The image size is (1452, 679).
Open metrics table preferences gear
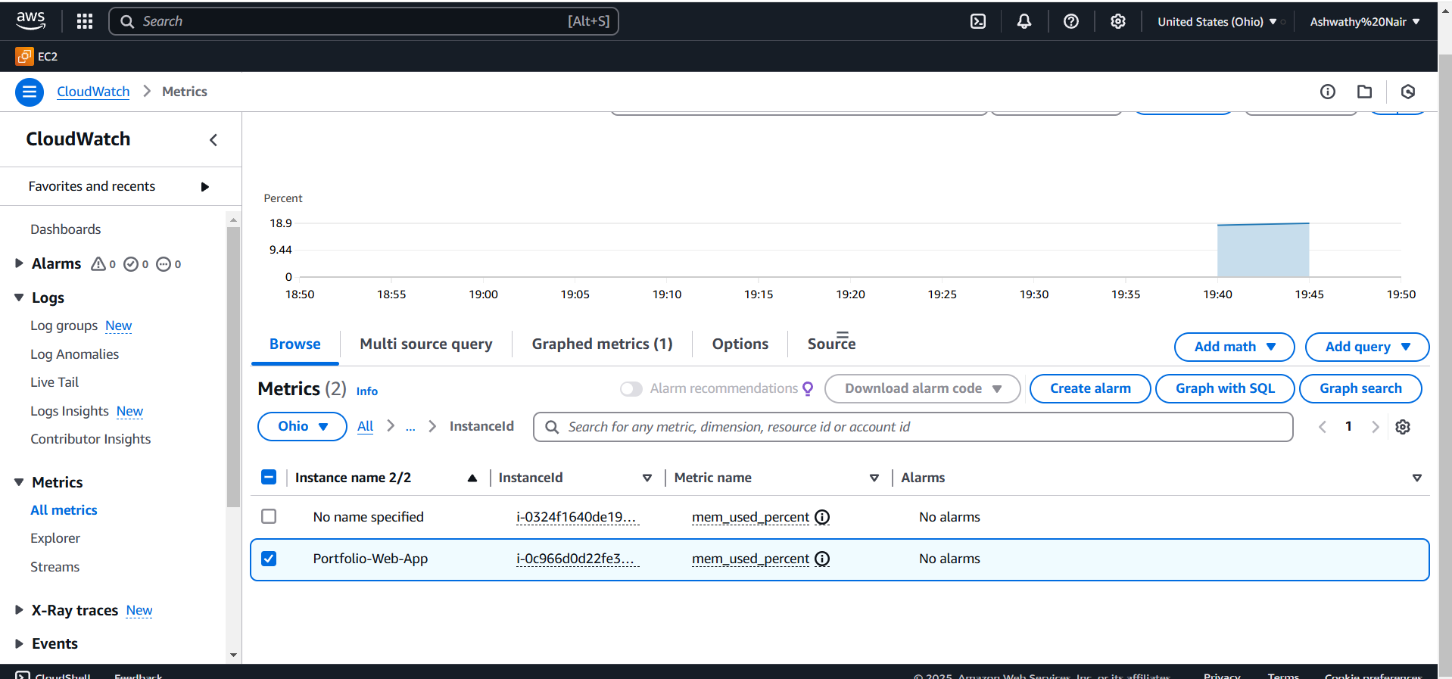point(1403,427)
